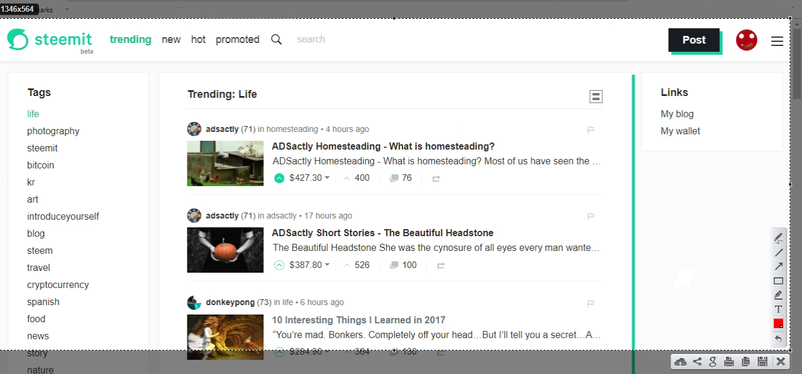Flag the ADSactly Homesteading post

[590, 130]
